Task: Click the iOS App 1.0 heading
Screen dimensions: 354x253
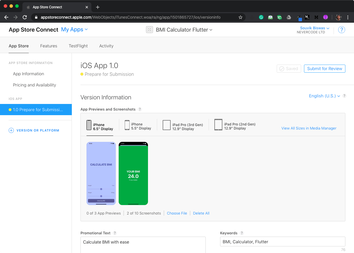Action: click(x=99, y=65)
